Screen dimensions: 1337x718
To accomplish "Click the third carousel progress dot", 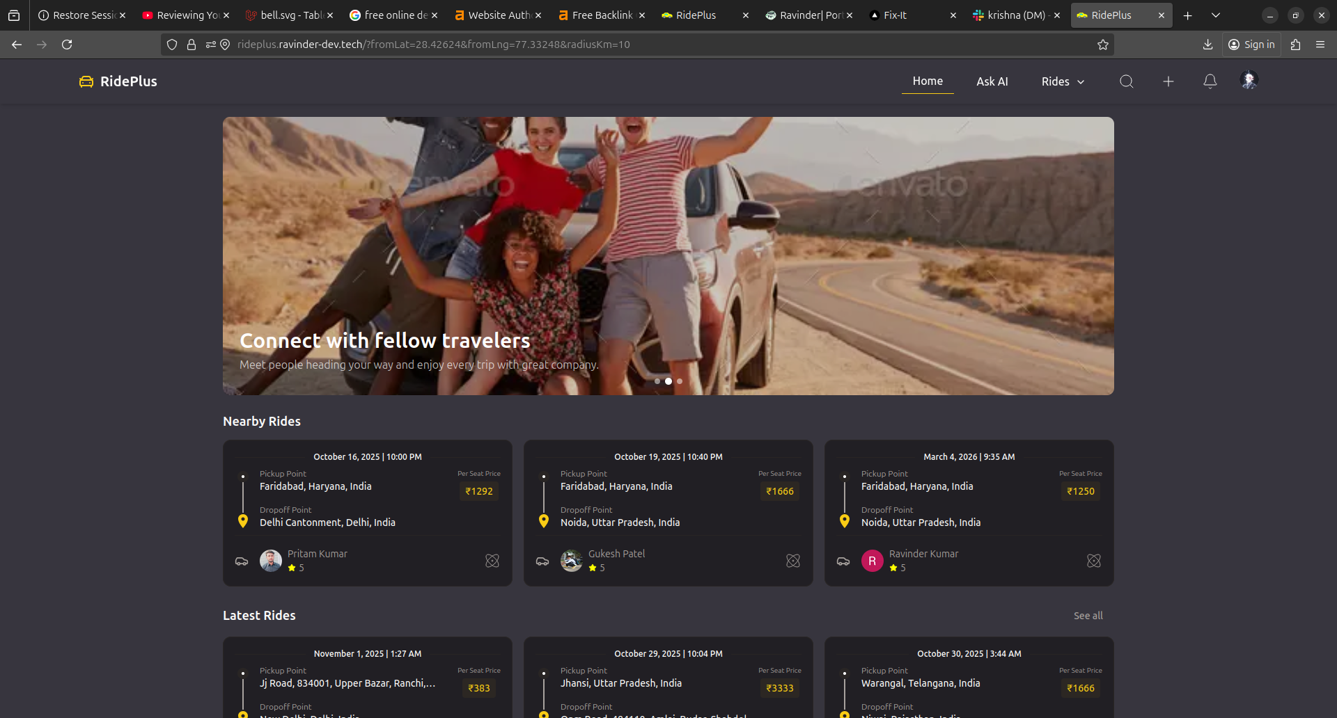I will coord(680,381).
